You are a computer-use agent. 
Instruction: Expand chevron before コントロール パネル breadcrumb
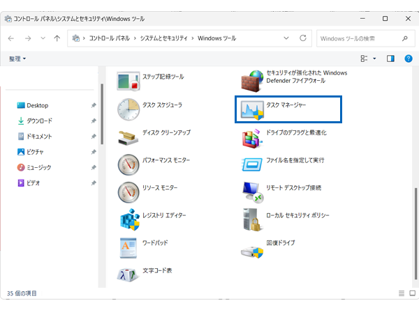click(x=84, y=38)
